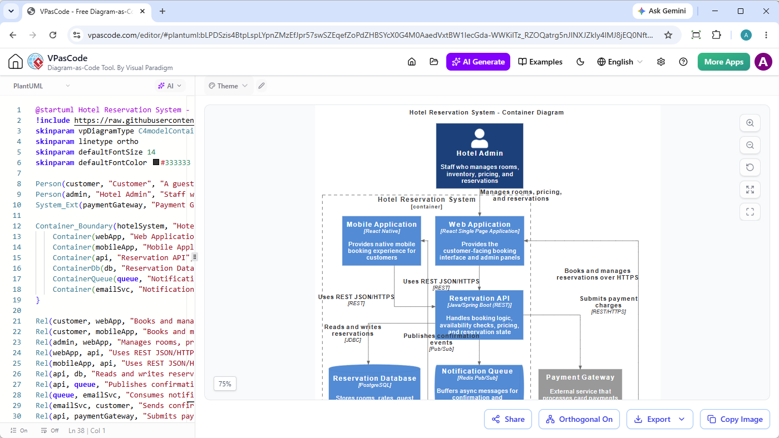Click the screen capture icon beside extensions
779x438 pixels.
pos(696,35)
